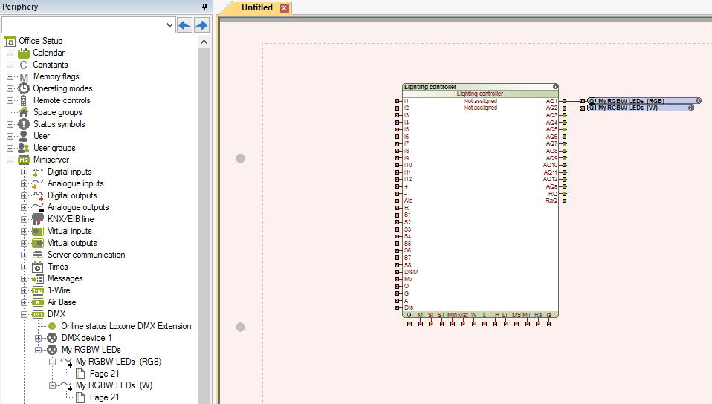The image size is (712, 404).
Task: Click the forward navigation arrow in Periphery
Action: point(201,25)
